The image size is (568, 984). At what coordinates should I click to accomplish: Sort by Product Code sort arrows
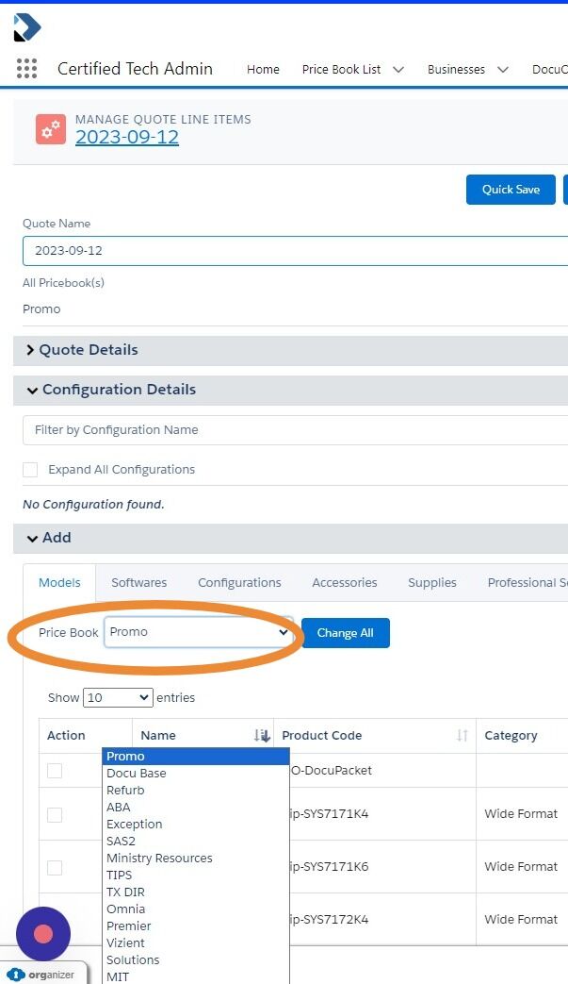coord(463,736)
